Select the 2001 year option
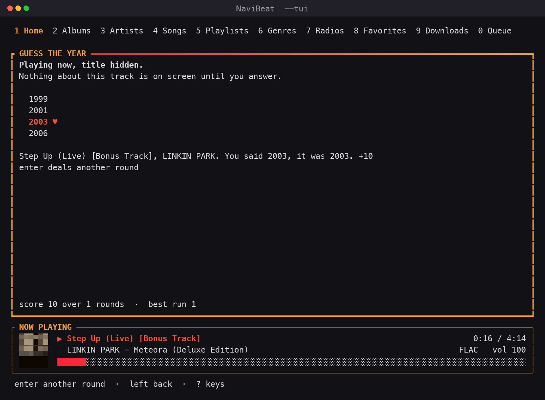The height and width of the screenshot is (400, 545). [38, 111]
